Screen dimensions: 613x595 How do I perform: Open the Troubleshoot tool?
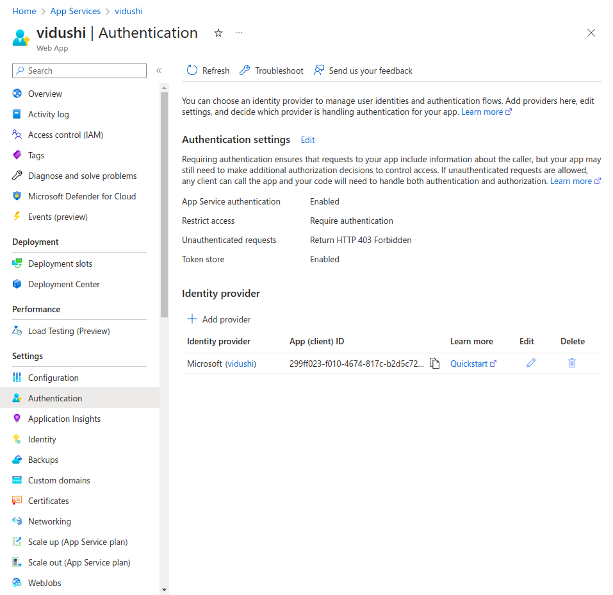(x=272, y=71)
